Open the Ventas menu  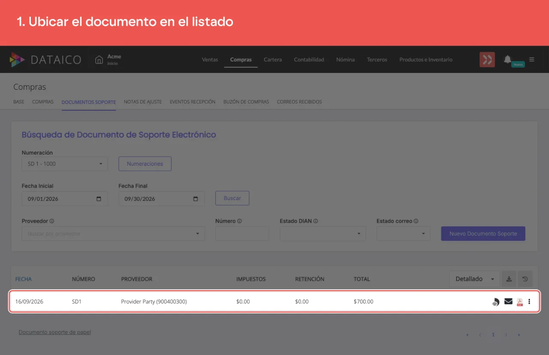[x=210, y=60]
